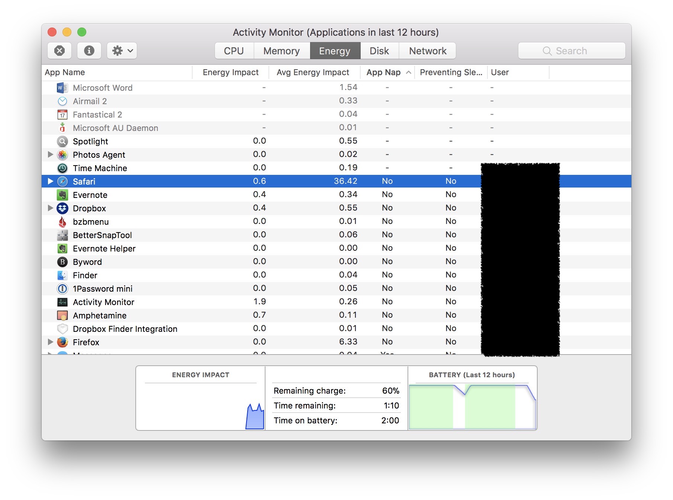This screenshot has height=500, width=673.
Task: Select the Amphetamine row name
Action: point(100,315)
